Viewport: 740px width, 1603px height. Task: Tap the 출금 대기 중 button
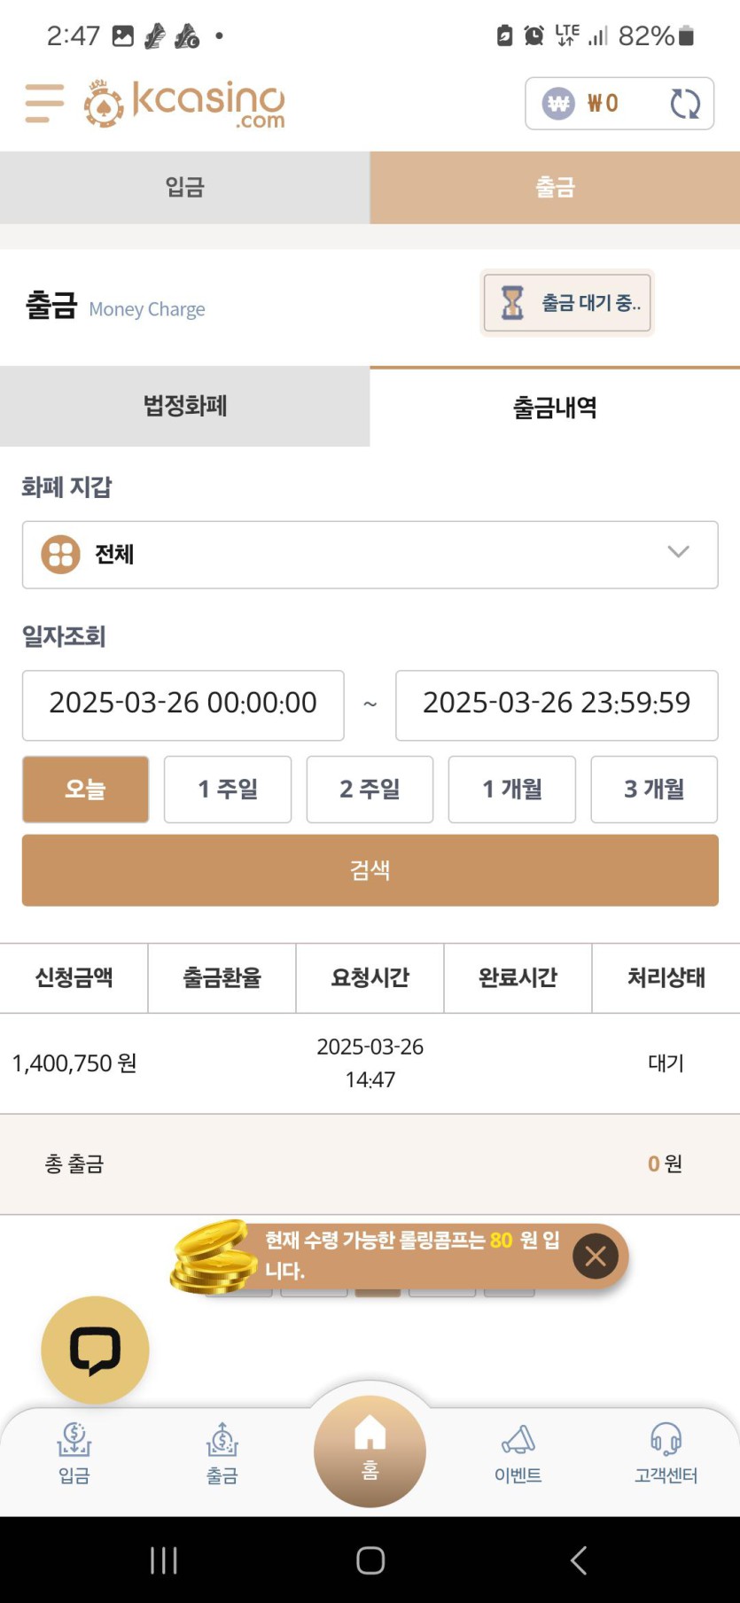(567, 303)
